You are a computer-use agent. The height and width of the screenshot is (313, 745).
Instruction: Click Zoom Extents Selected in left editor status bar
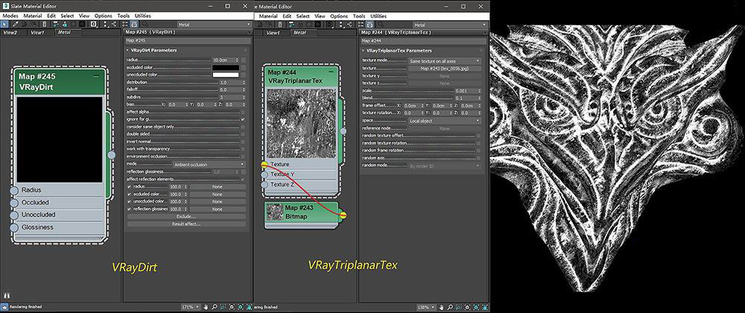240,307
